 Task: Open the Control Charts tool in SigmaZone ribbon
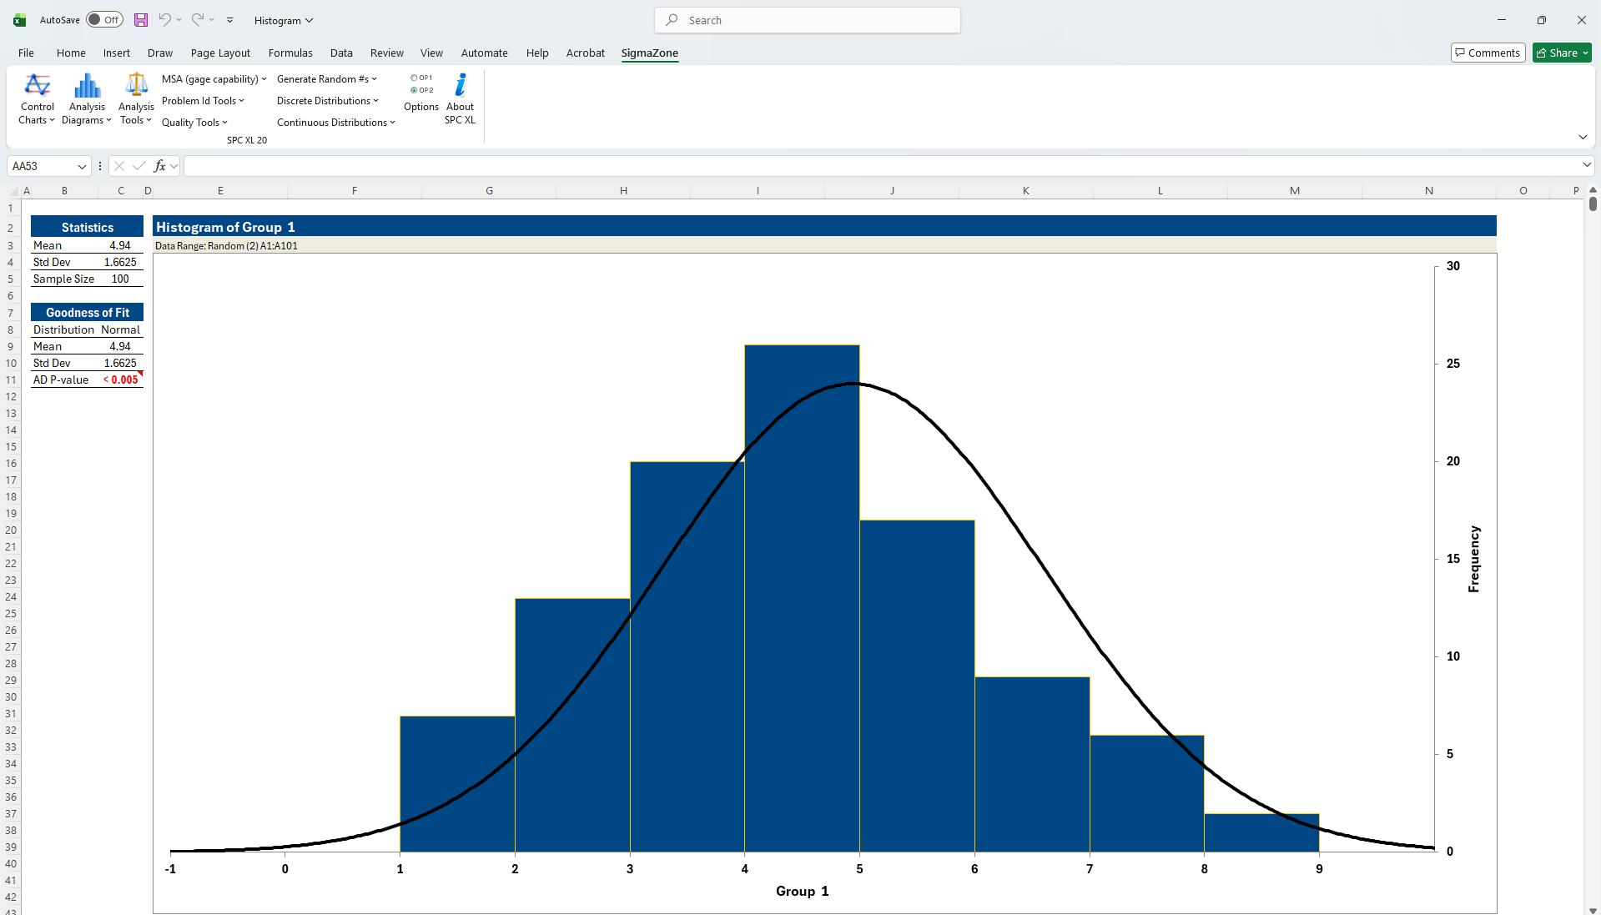[36, 98]
